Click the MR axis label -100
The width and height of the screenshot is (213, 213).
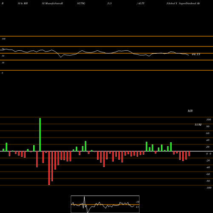point(209,188)
